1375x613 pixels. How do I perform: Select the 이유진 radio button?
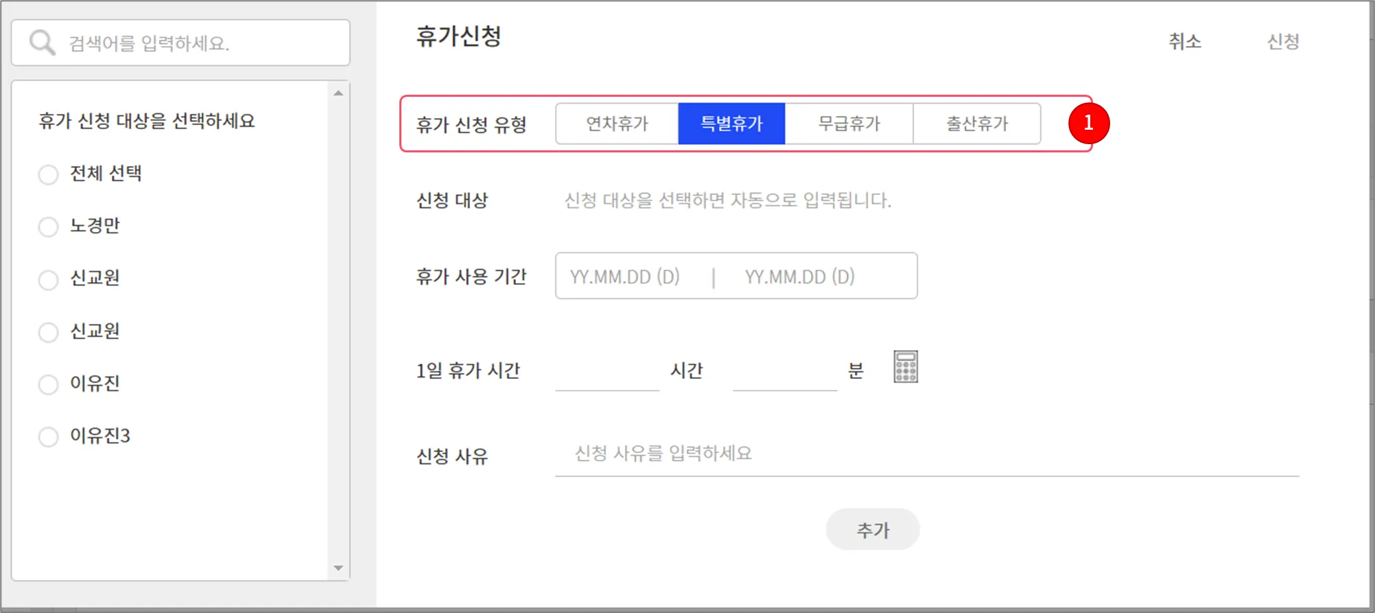tap(48, 384)
